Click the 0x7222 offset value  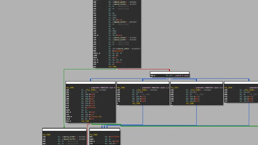tap(133, 2)
